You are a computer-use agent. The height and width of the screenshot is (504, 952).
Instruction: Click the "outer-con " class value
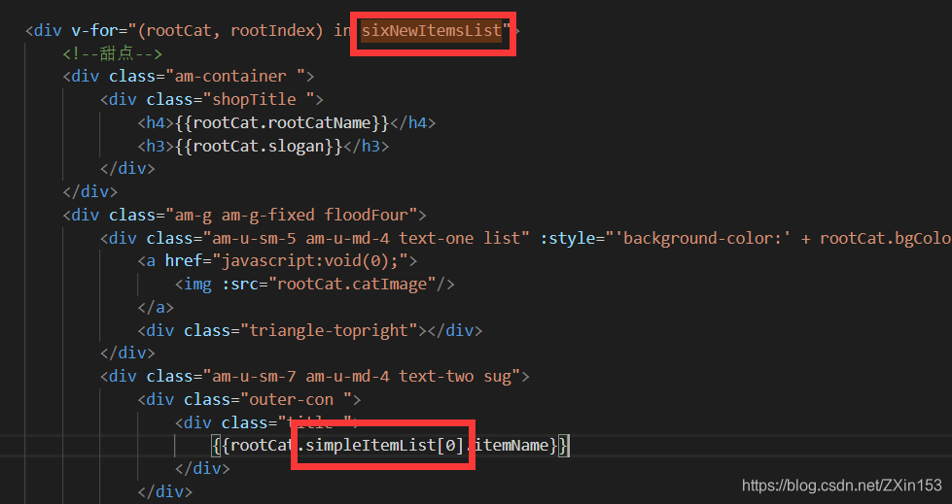[x=297, y=400]
